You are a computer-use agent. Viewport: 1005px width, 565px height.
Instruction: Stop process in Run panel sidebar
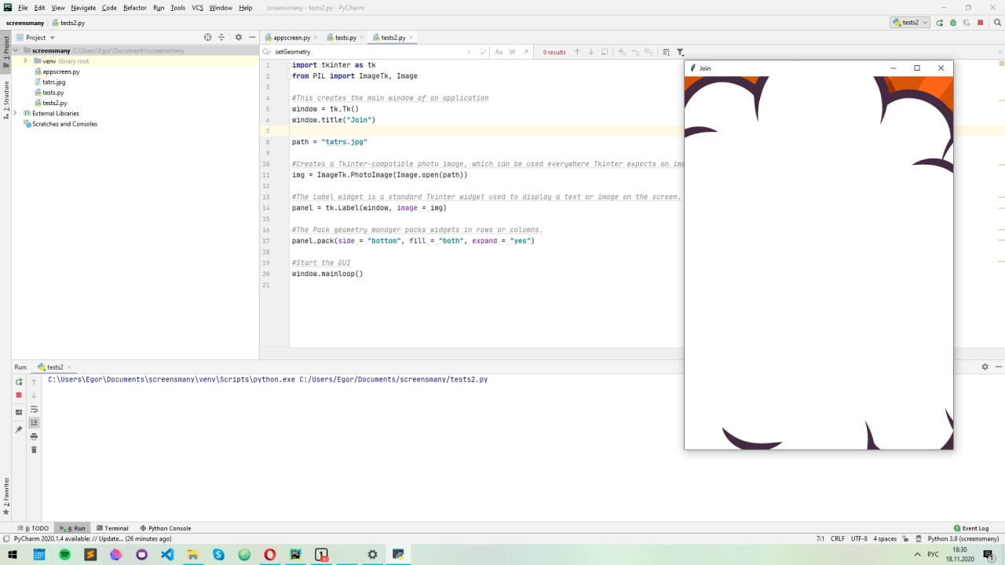[x=19, y=395]
